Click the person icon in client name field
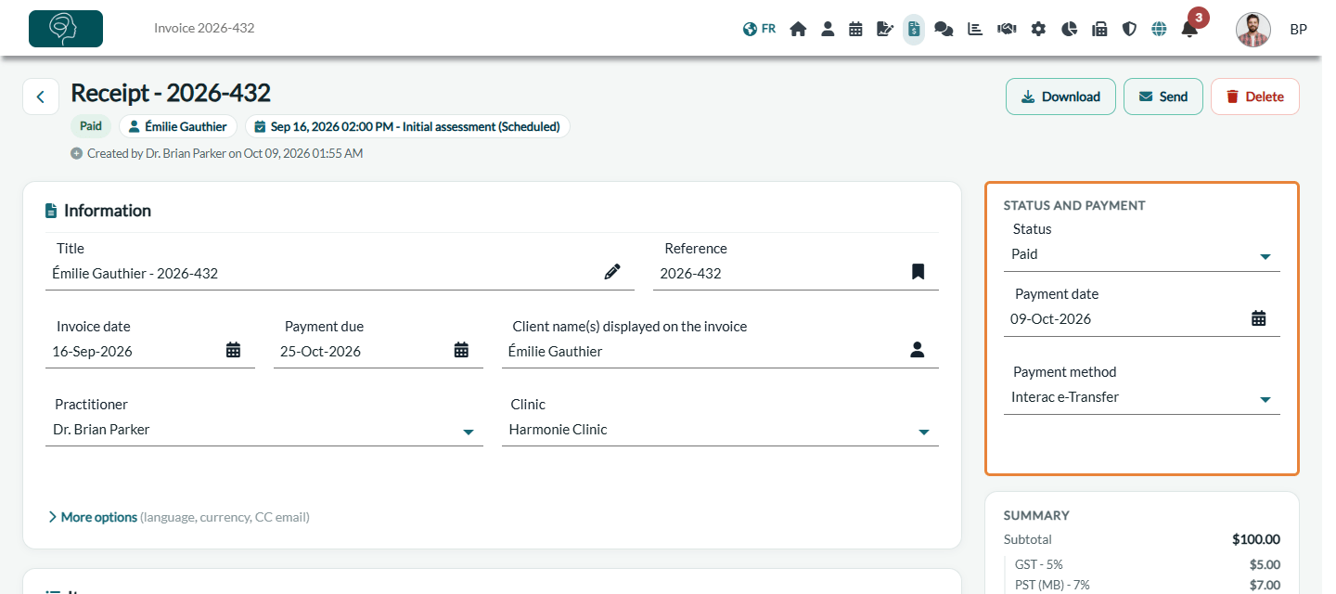The height and width of the screenshot is (594, 1336). [918, 350]
